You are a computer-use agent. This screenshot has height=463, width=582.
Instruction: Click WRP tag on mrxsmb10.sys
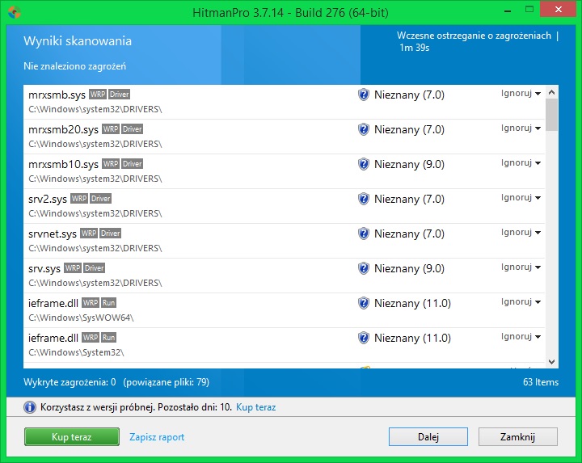[111, 163]
